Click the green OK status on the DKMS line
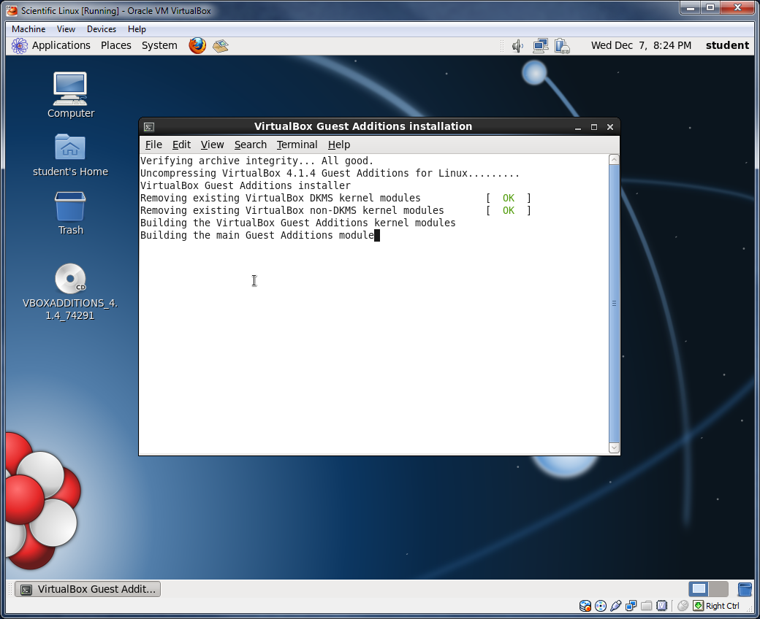760x619 pixels. point(509,199)
